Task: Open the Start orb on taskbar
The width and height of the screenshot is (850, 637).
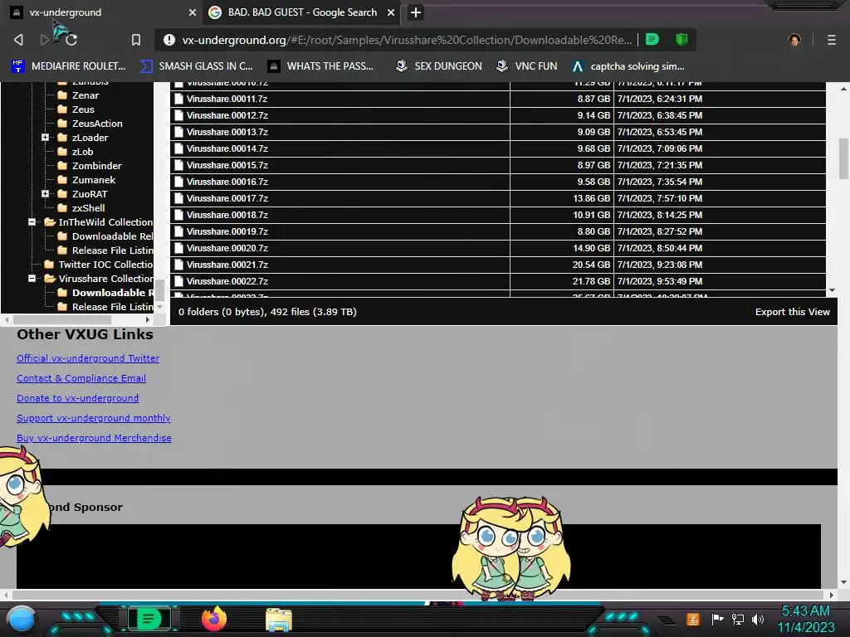Action: (x=22, y=619)
